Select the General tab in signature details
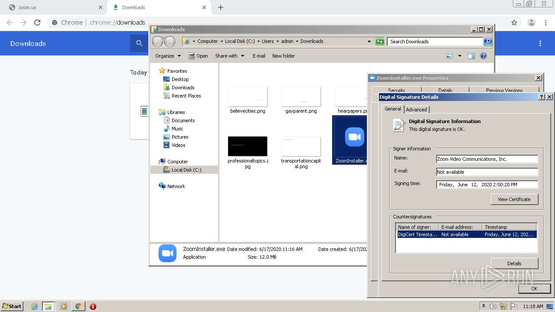555x312 pixels. click(393, 109)
